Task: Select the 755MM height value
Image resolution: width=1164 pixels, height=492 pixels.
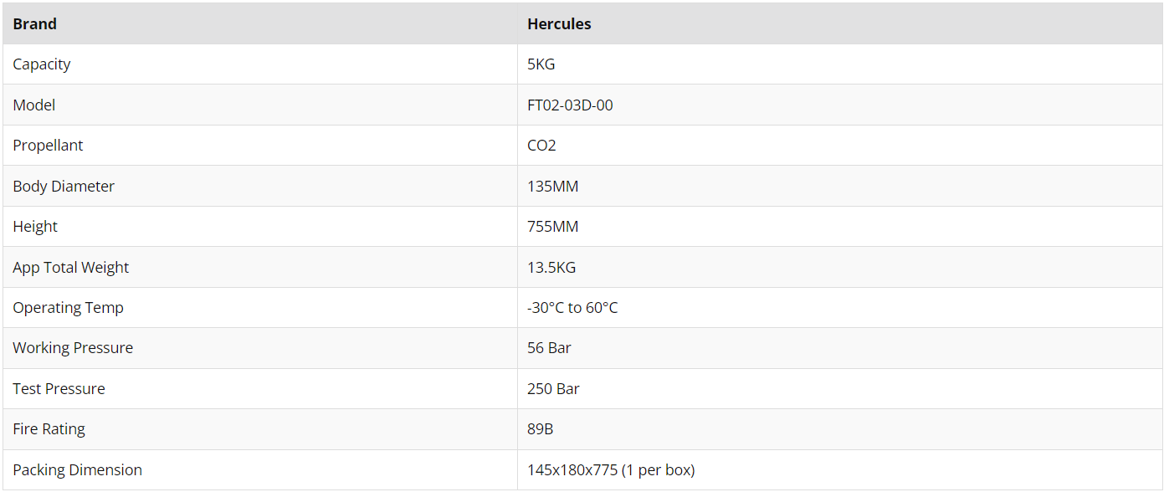Action: (553, 227)
